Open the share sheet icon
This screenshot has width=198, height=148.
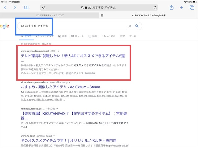click(171, 7)
